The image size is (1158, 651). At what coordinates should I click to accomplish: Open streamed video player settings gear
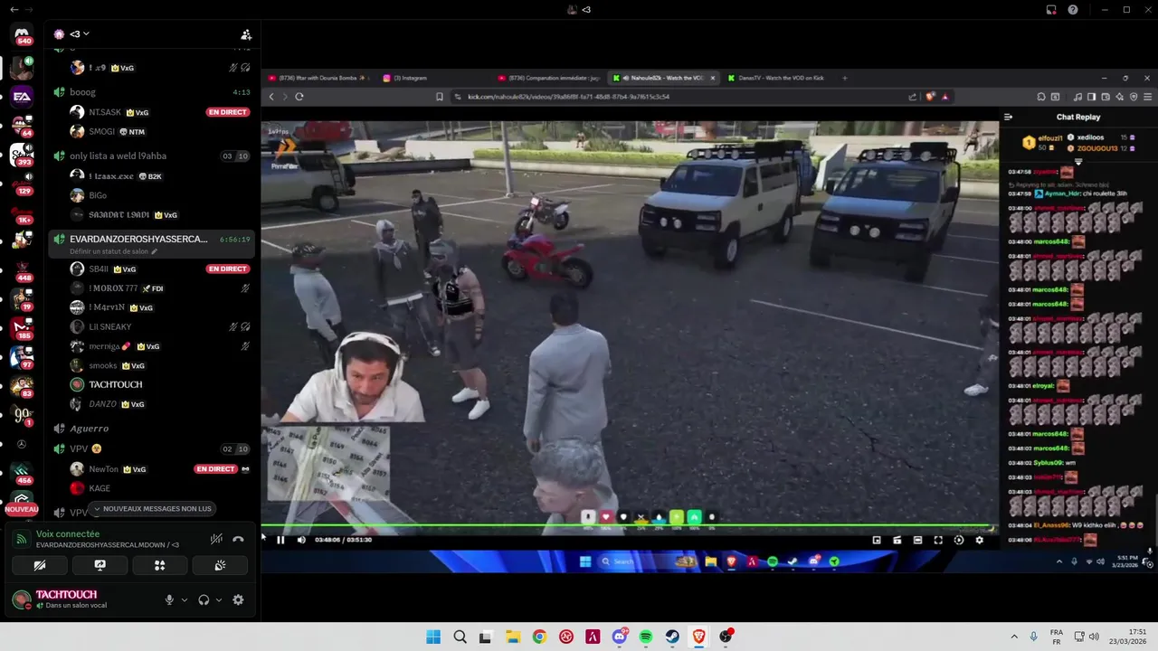[979, 540]
